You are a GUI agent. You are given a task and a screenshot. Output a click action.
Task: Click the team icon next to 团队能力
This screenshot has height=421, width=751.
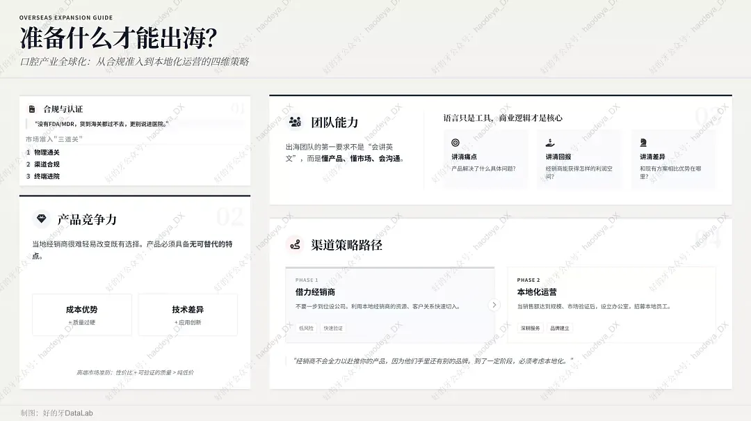(x=296, y=122)
